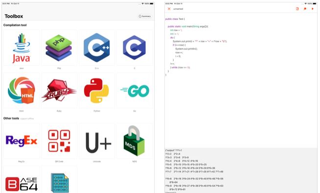Click the 'Other tools' section heading
Screen dimensions: 320x193
11,118
